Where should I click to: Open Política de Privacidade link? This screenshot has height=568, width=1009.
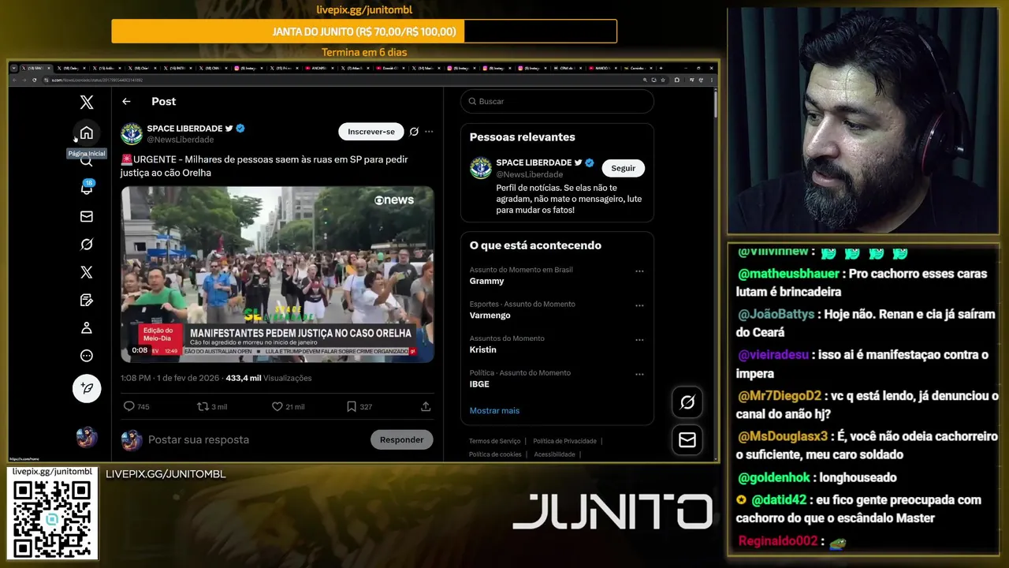click(x=564, y=441)
